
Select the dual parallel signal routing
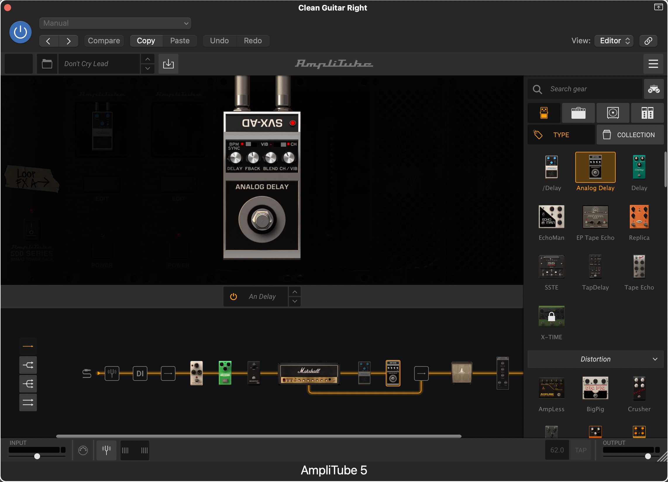(28, 402)
